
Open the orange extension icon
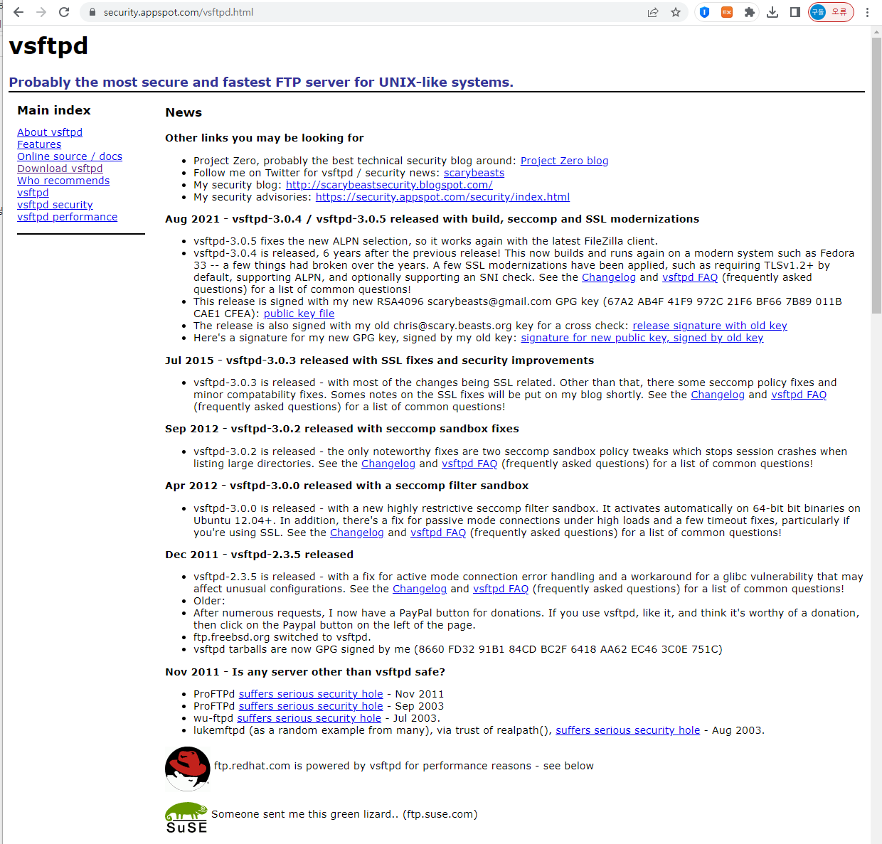[727, 12]
